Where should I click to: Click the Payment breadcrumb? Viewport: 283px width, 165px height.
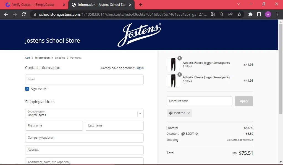[75, 58]
